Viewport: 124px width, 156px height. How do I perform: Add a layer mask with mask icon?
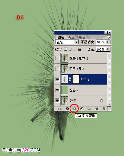(74, 109)
